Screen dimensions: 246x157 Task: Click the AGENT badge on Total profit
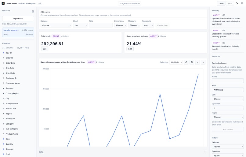(x=56, y=36)
